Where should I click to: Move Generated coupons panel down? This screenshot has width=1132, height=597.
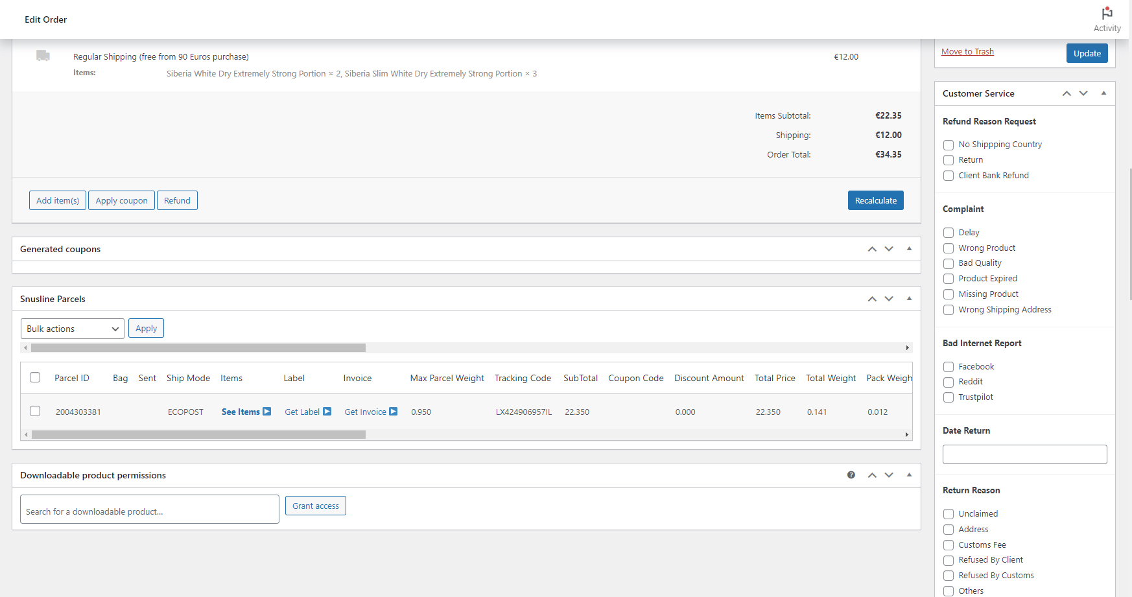(889, 249)
